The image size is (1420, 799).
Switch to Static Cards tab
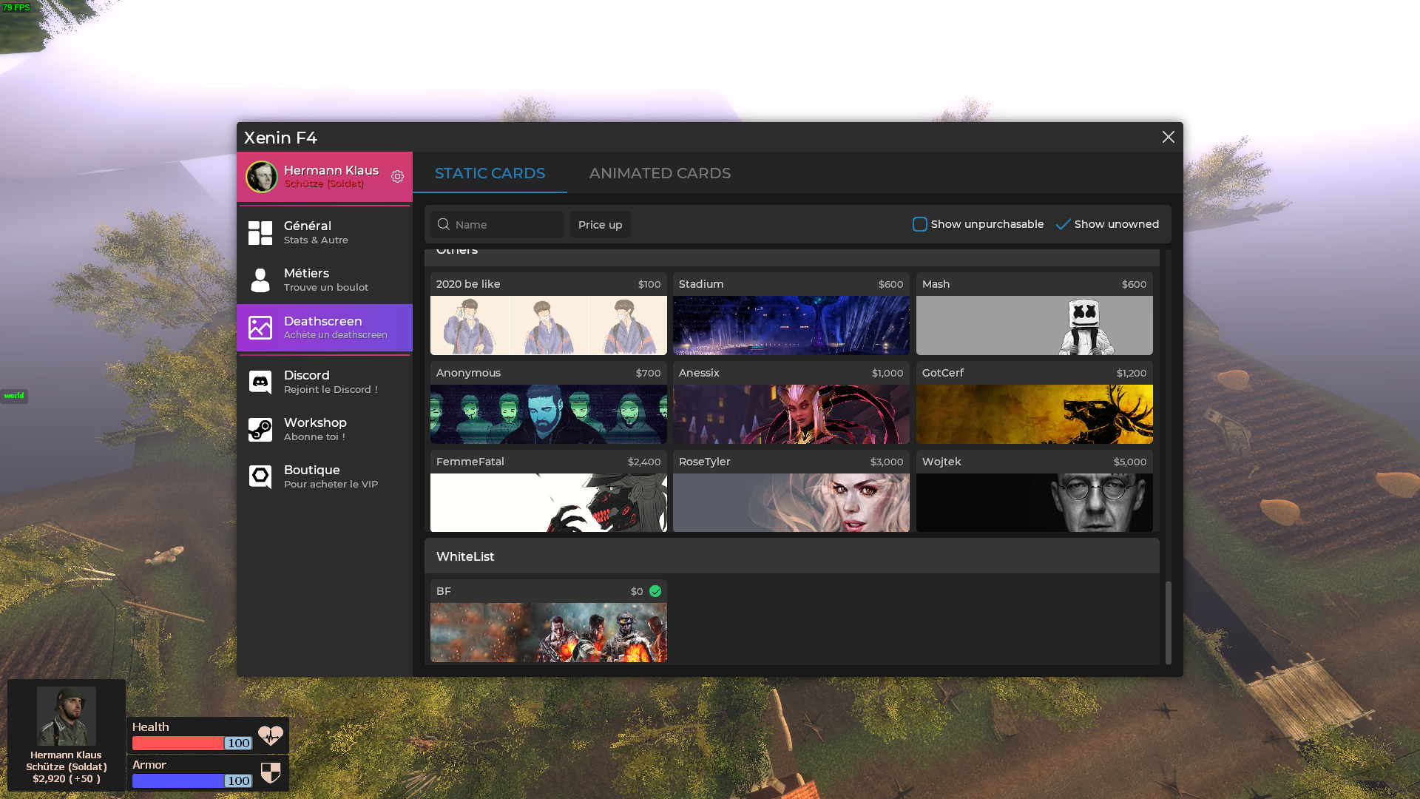pyautogui.click(x=490, y=173)
